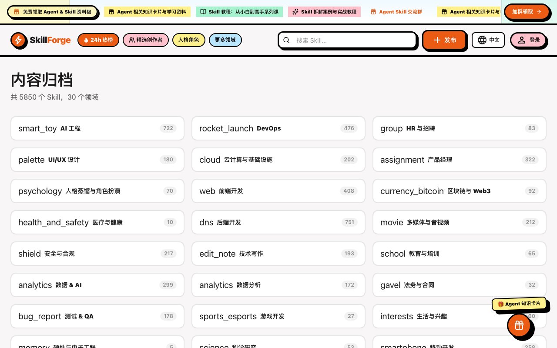Open the first Agent 相关知识卡片与学习资料 link

coord(147,12)
